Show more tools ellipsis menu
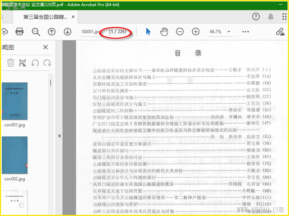The width and height of the screenshot is (289, 216). (x=246, y=32)
